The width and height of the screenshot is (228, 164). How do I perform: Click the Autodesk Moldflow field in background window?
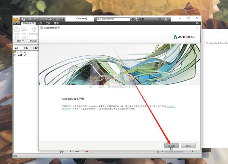click(216, 43)
